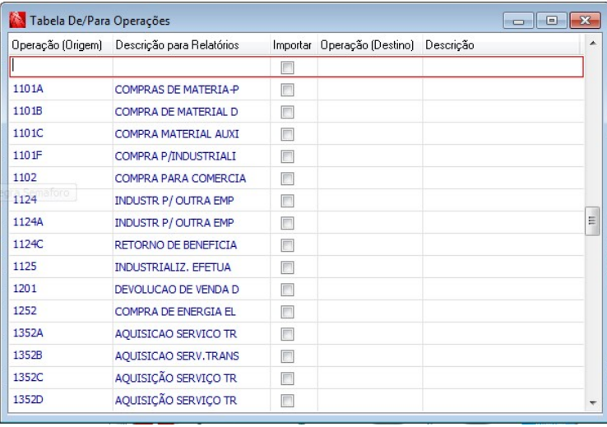Click RETORNO DE BENEFICIA description

coord(175,245)
